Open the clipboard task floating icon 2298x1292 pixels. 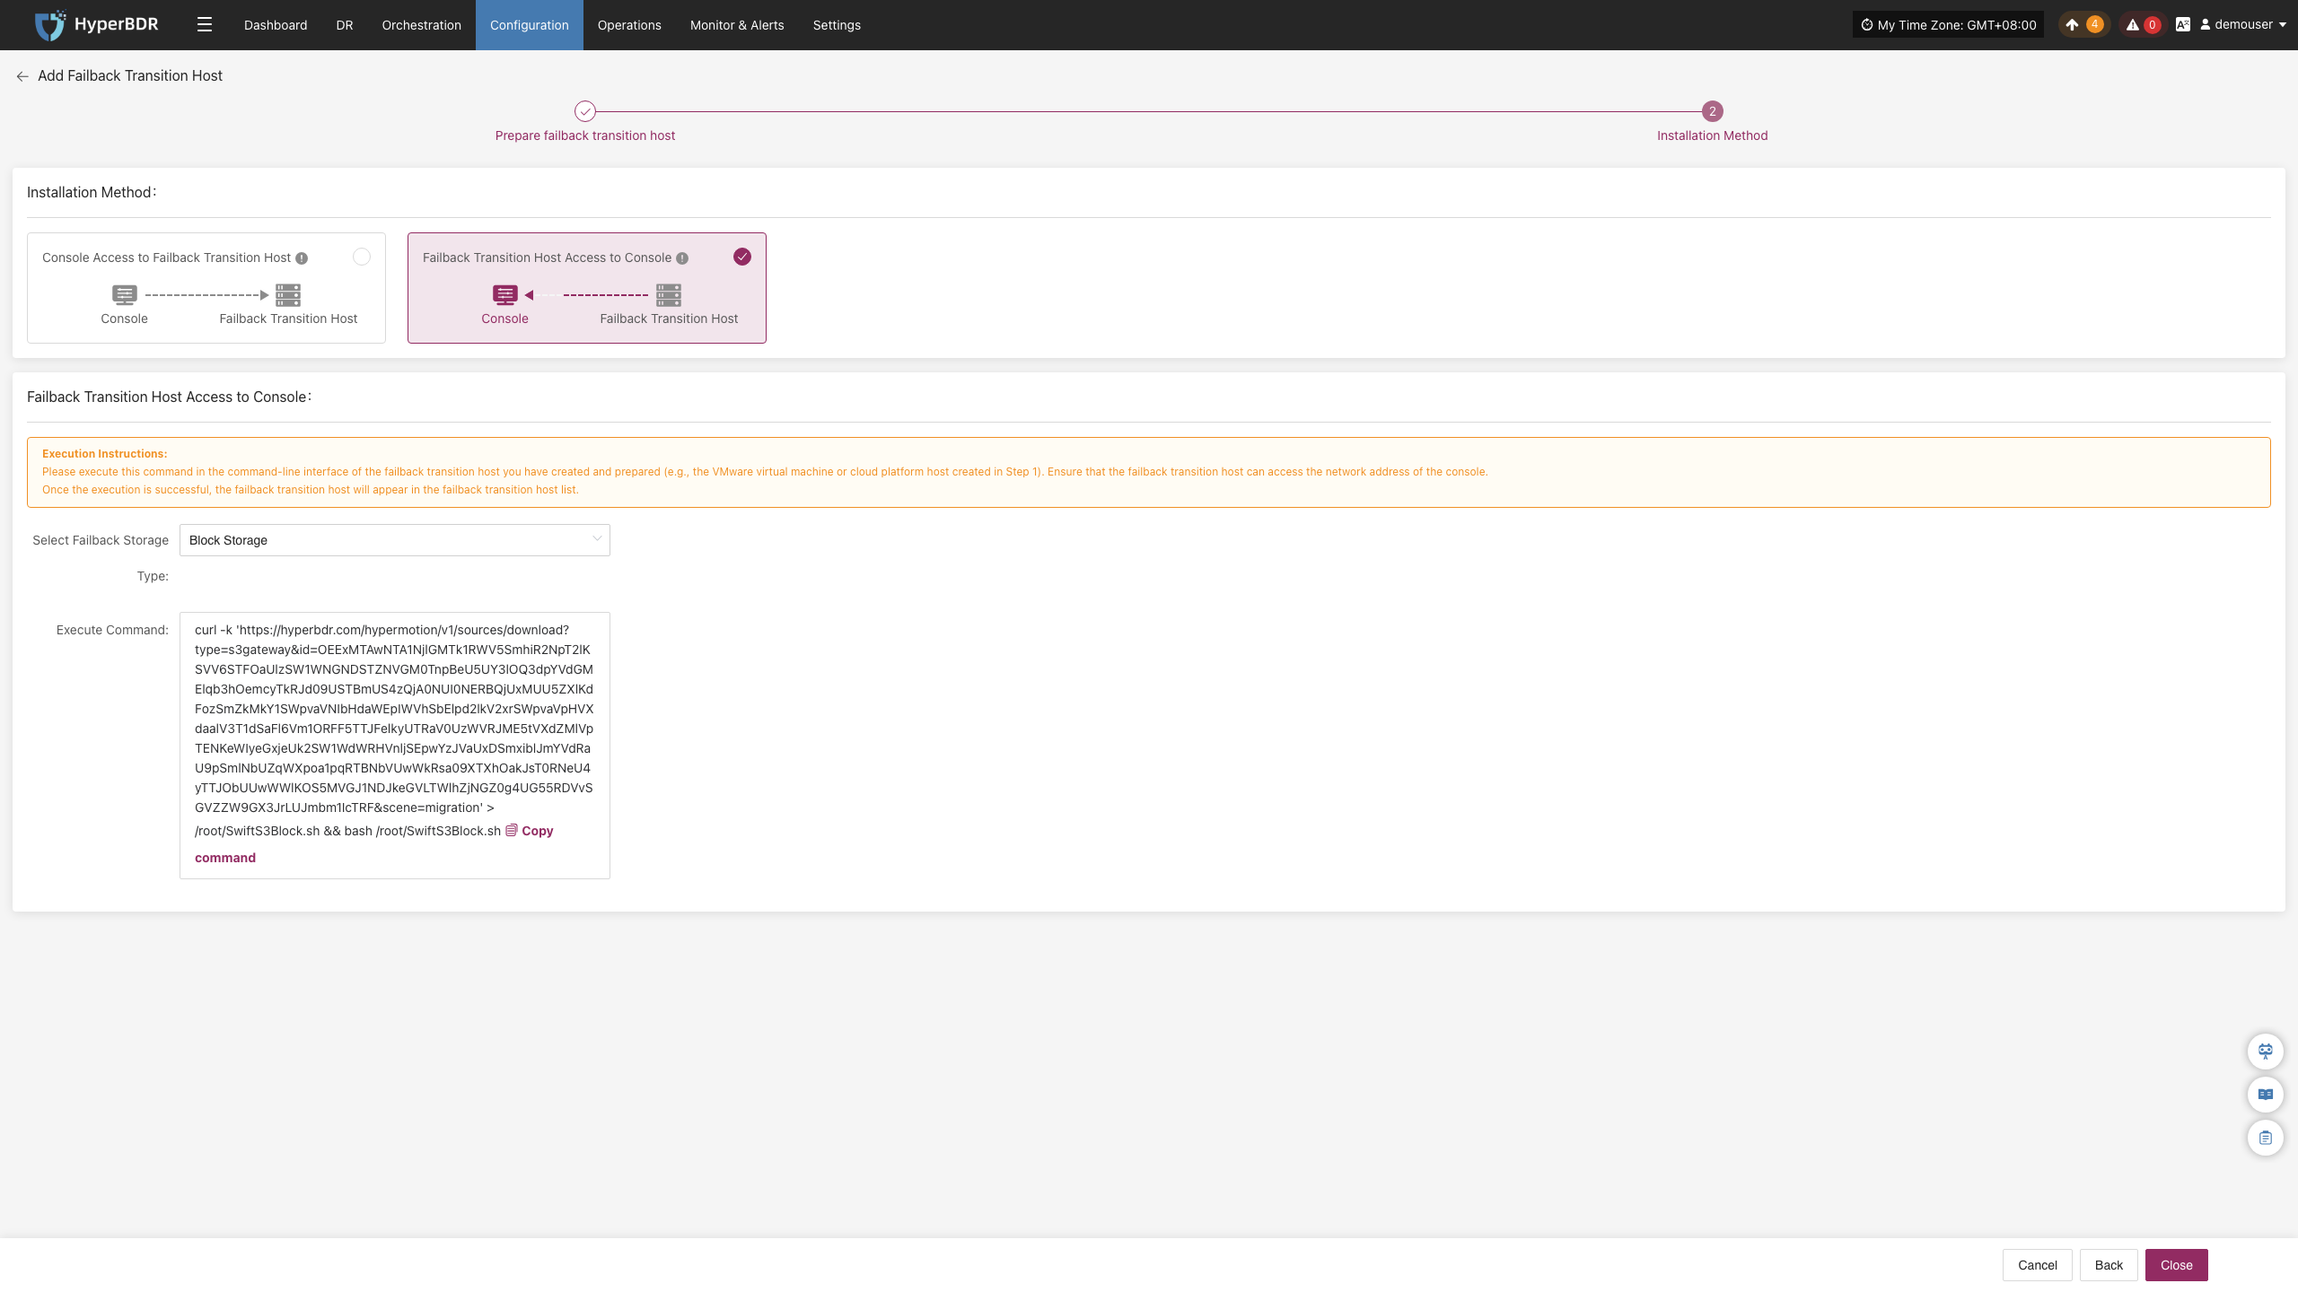point(2266,1138)
